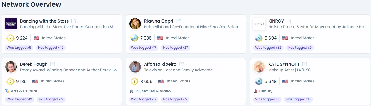Click 'Has tagged x49' tag pill

[x=51, y=48]
